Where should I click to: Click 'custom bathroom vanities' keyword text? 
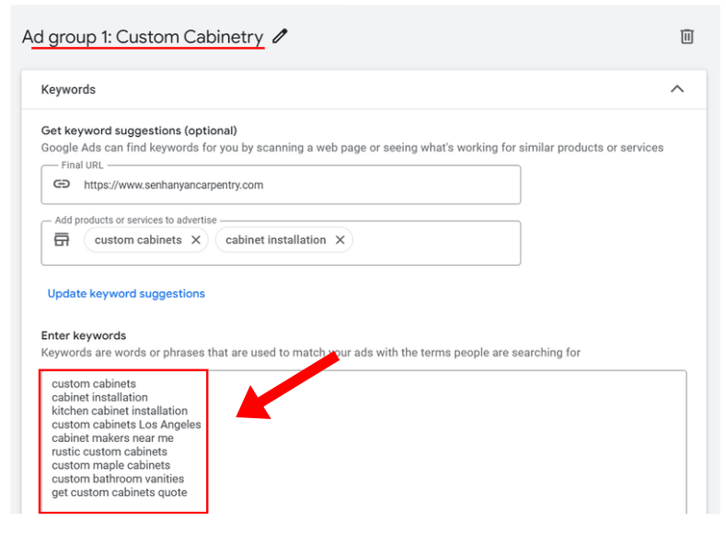click(x=118, y=479)
